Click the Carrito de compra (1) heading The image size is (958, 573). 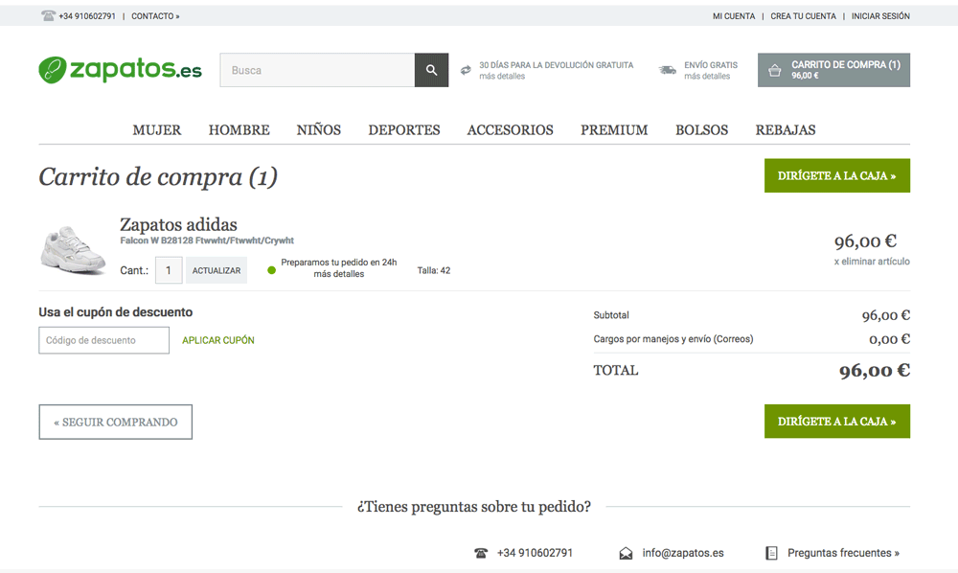pyautogui.click(x=158, y=177)
